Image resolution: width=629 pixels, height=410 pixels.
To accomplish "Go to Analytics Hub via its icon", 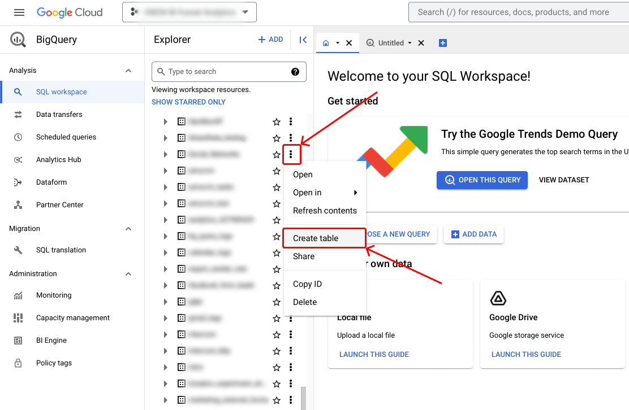I will pos(18,160).
